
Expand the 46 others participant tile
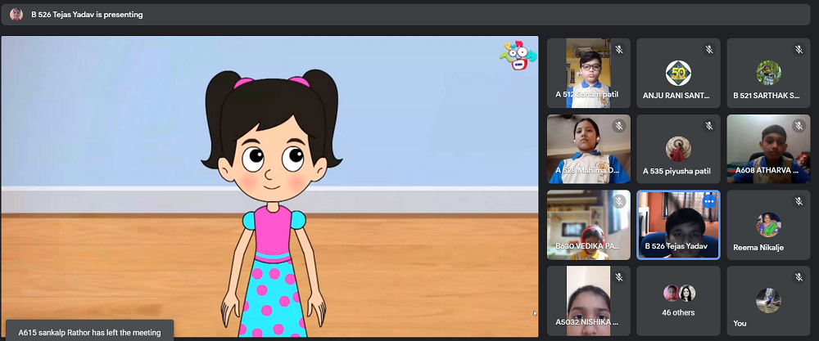(678, 301)
